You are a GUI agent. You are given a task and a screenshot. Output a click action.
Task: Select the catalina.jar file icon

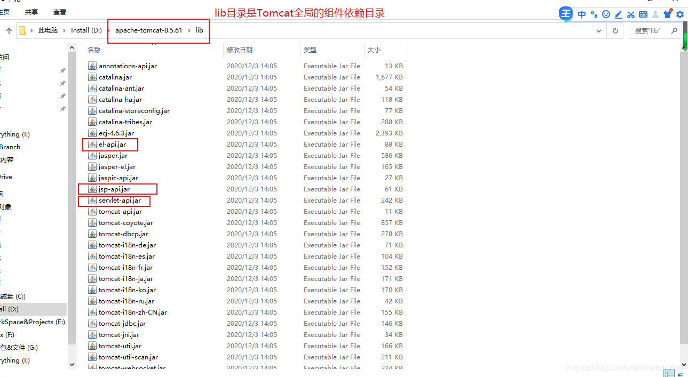92,77
